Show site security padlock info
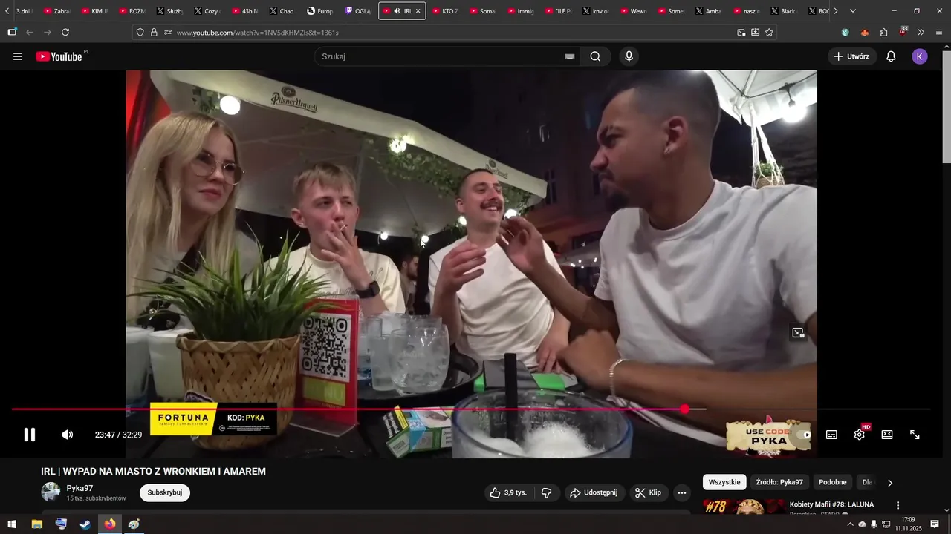951x534 pixels. (154, 33)
